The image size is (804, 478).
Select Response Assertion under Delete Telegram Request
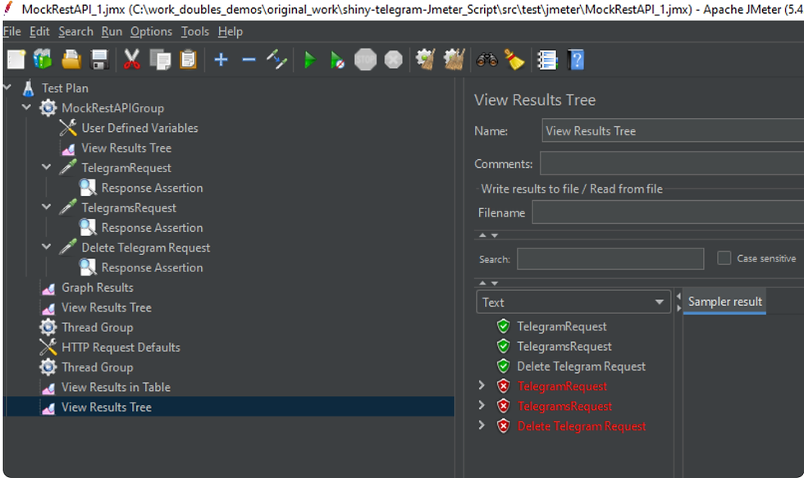point(152,268)
